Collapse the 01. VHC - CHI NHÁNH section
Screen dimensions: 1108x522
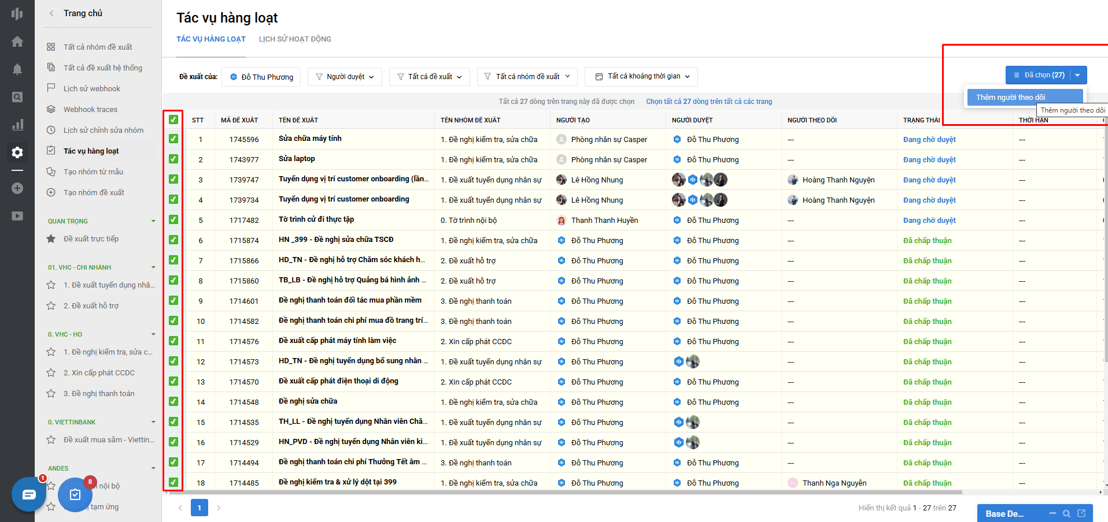[153, 267]
